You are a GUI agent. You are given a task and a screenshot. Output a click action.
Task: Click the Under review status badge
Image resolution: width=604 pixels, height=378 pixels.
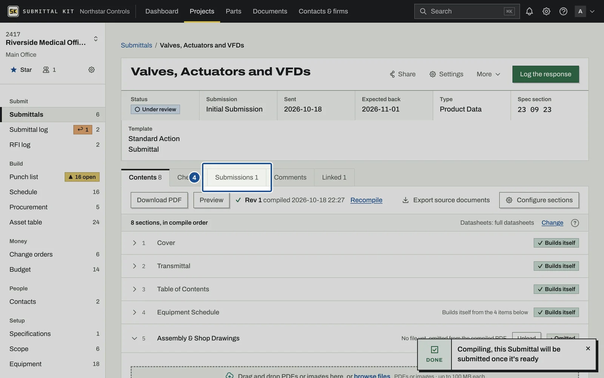tap(155, 109)
